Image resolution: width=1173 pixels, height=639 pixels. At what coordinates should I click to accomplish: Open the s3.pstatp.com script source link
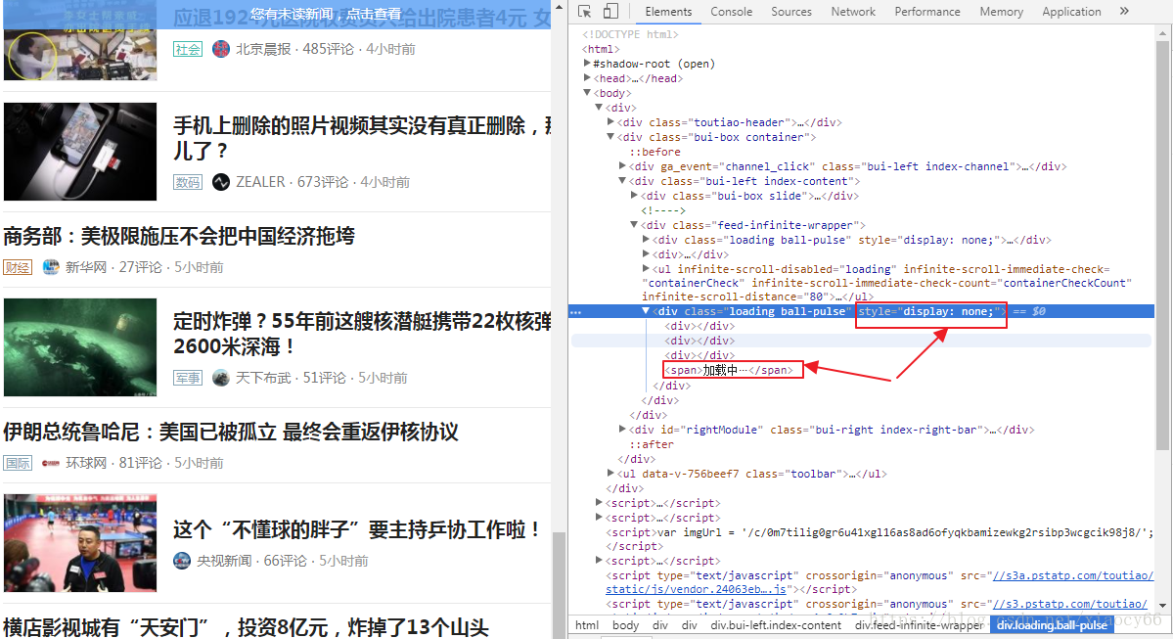tap(1069, 604)
